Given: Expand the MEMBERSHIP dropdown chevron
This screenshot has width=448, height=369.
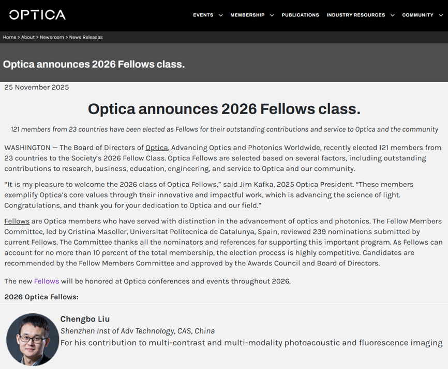Looking at the screenshot, I should click(x=272, y=15).
